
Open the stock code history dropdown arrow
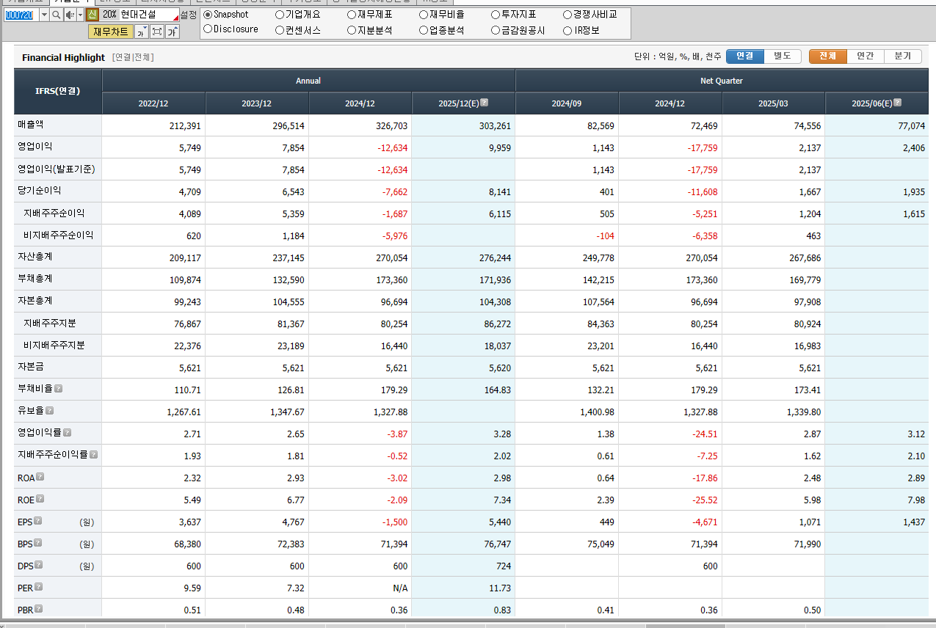(44, 15)
